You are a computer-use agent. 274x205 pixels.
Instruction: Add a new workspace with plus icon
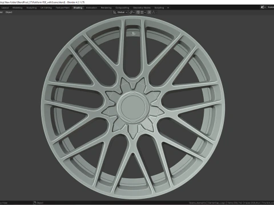coord(168,8)
